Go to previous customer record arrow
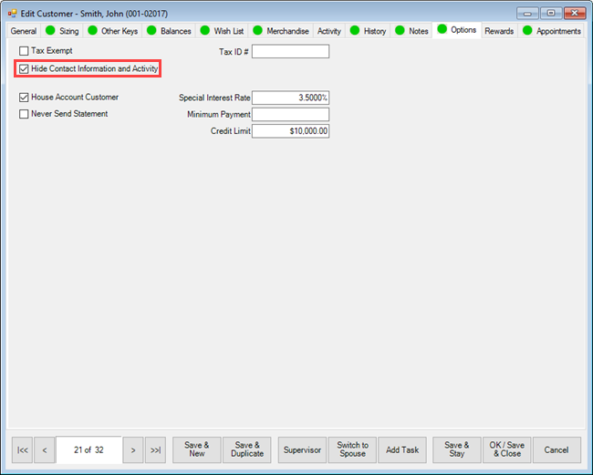 pyautogui.click(x=45, y=449)
